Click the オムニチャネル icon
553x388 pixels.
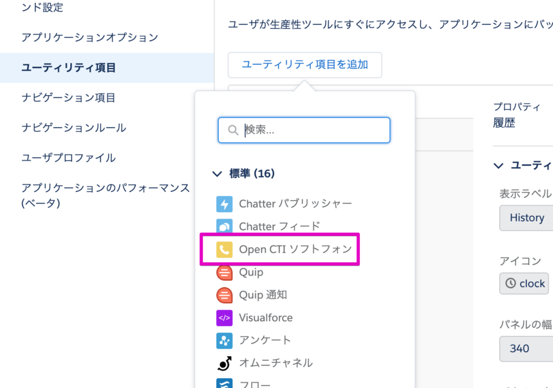(x=225, y=363)
